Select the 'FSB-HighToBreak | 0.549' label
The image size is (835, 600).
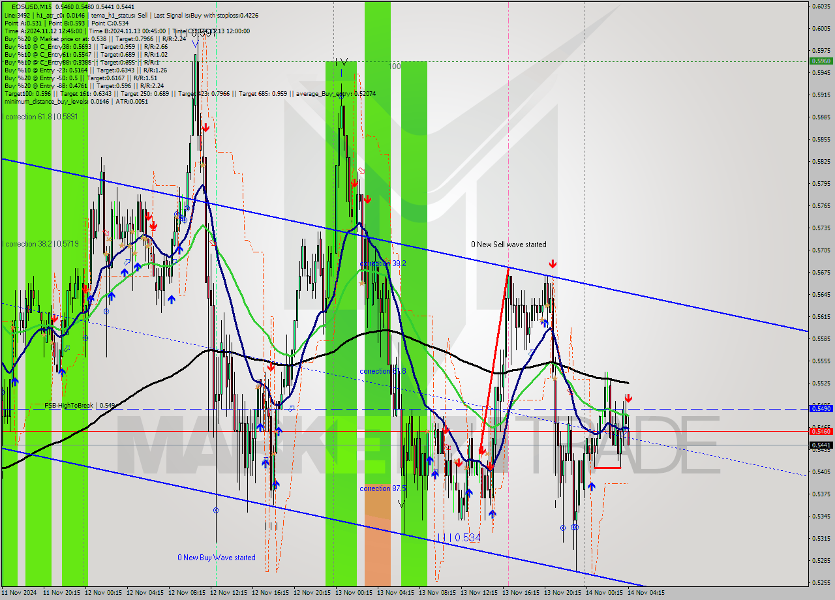click(x=80, y=405)
